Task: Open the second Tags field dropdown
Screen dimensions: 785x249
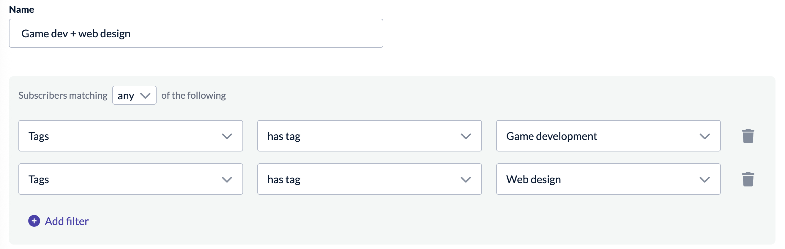Action: pyautogui.click(x=131, y=179)
